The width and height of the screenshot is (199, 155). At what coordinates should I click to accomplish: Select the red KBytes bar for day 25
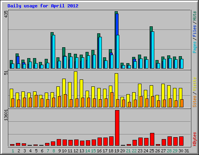(x=152, y=139)
